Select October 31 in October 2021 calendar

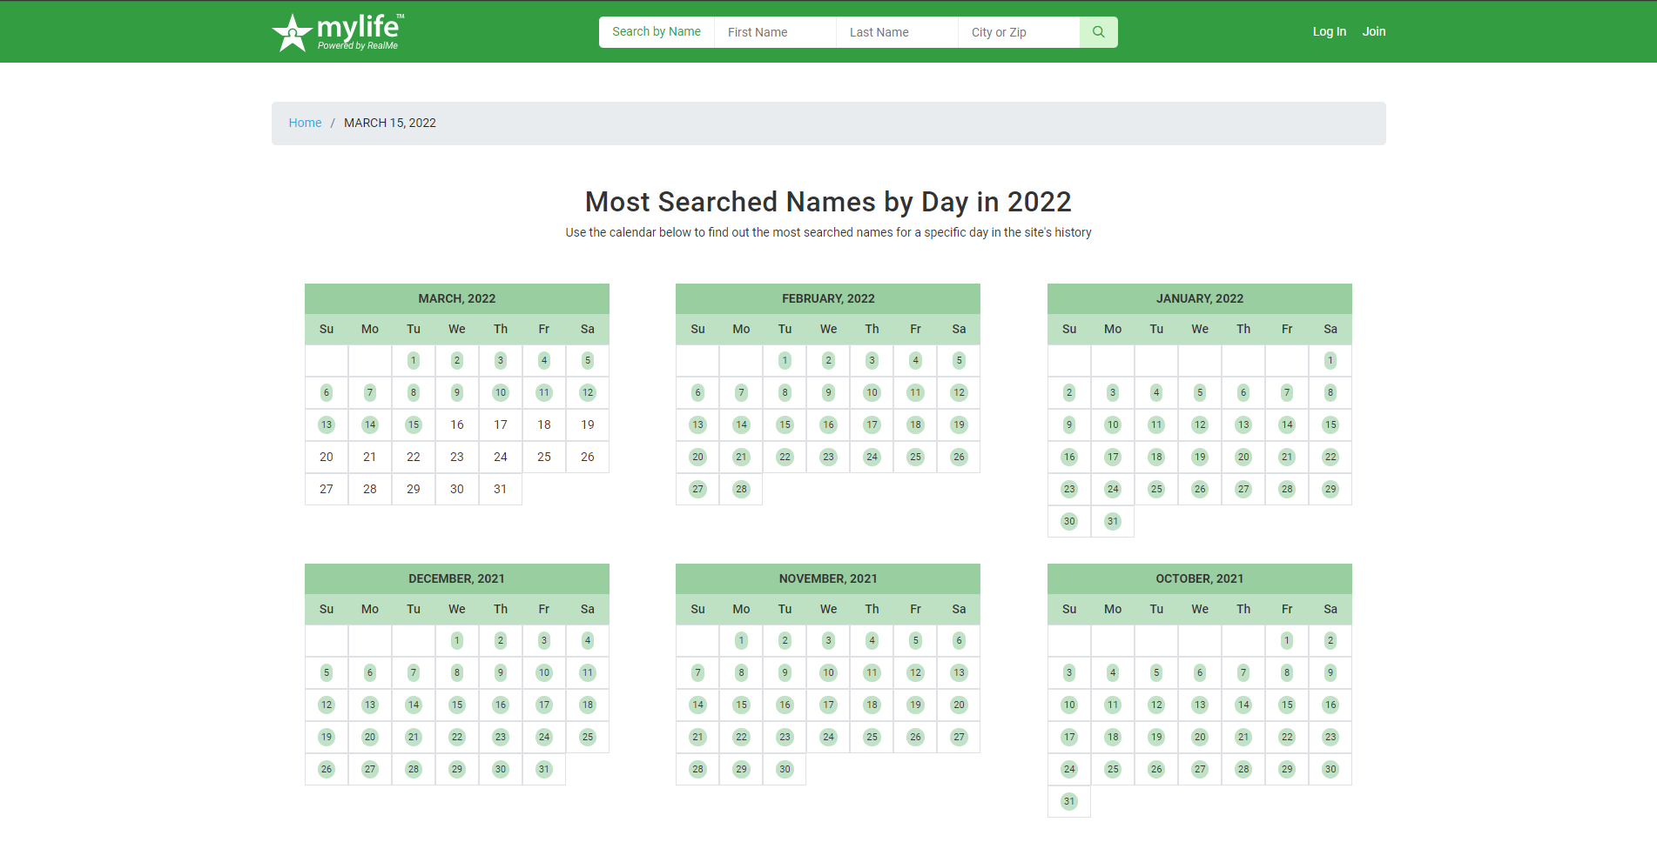(1068, 801)
